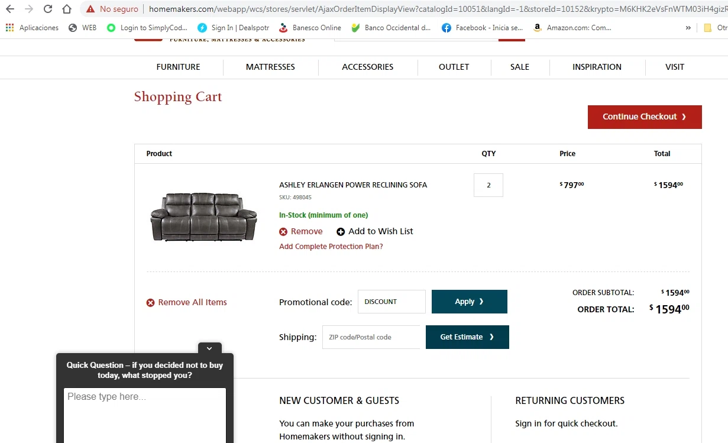Open the FURNITURE menu

point(178,67)
